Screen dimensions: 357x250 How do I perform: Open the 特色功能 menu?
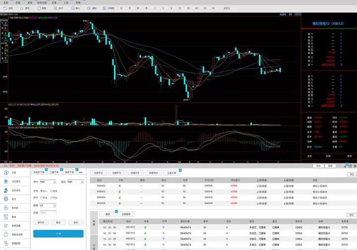click(x=42, y=2)
